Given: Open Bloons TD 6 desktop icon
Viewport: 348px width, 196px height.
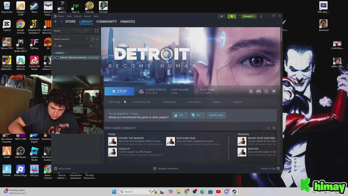Looking at the screenshot, I should pyautogui.click(x=7, y=44).
